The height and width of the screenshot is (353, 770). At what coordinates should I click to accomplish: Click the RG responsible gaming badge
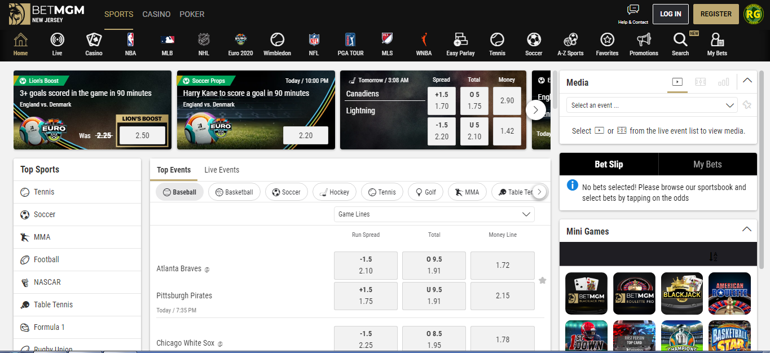(754, 14)
